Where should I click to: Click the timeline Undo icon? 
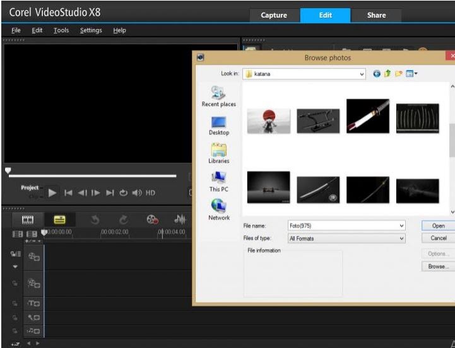pos(95,220)
